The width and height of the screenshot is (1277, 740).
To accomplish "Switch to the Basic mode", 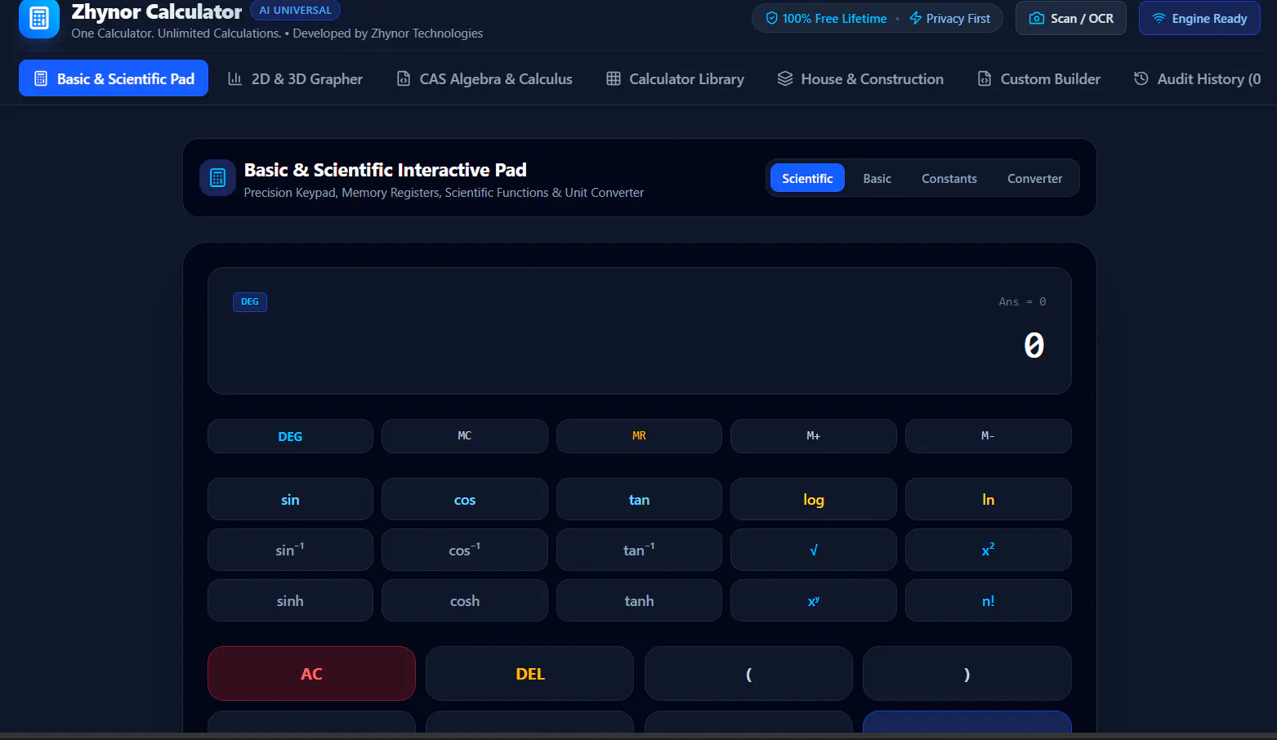I will (x=877, y=178).
